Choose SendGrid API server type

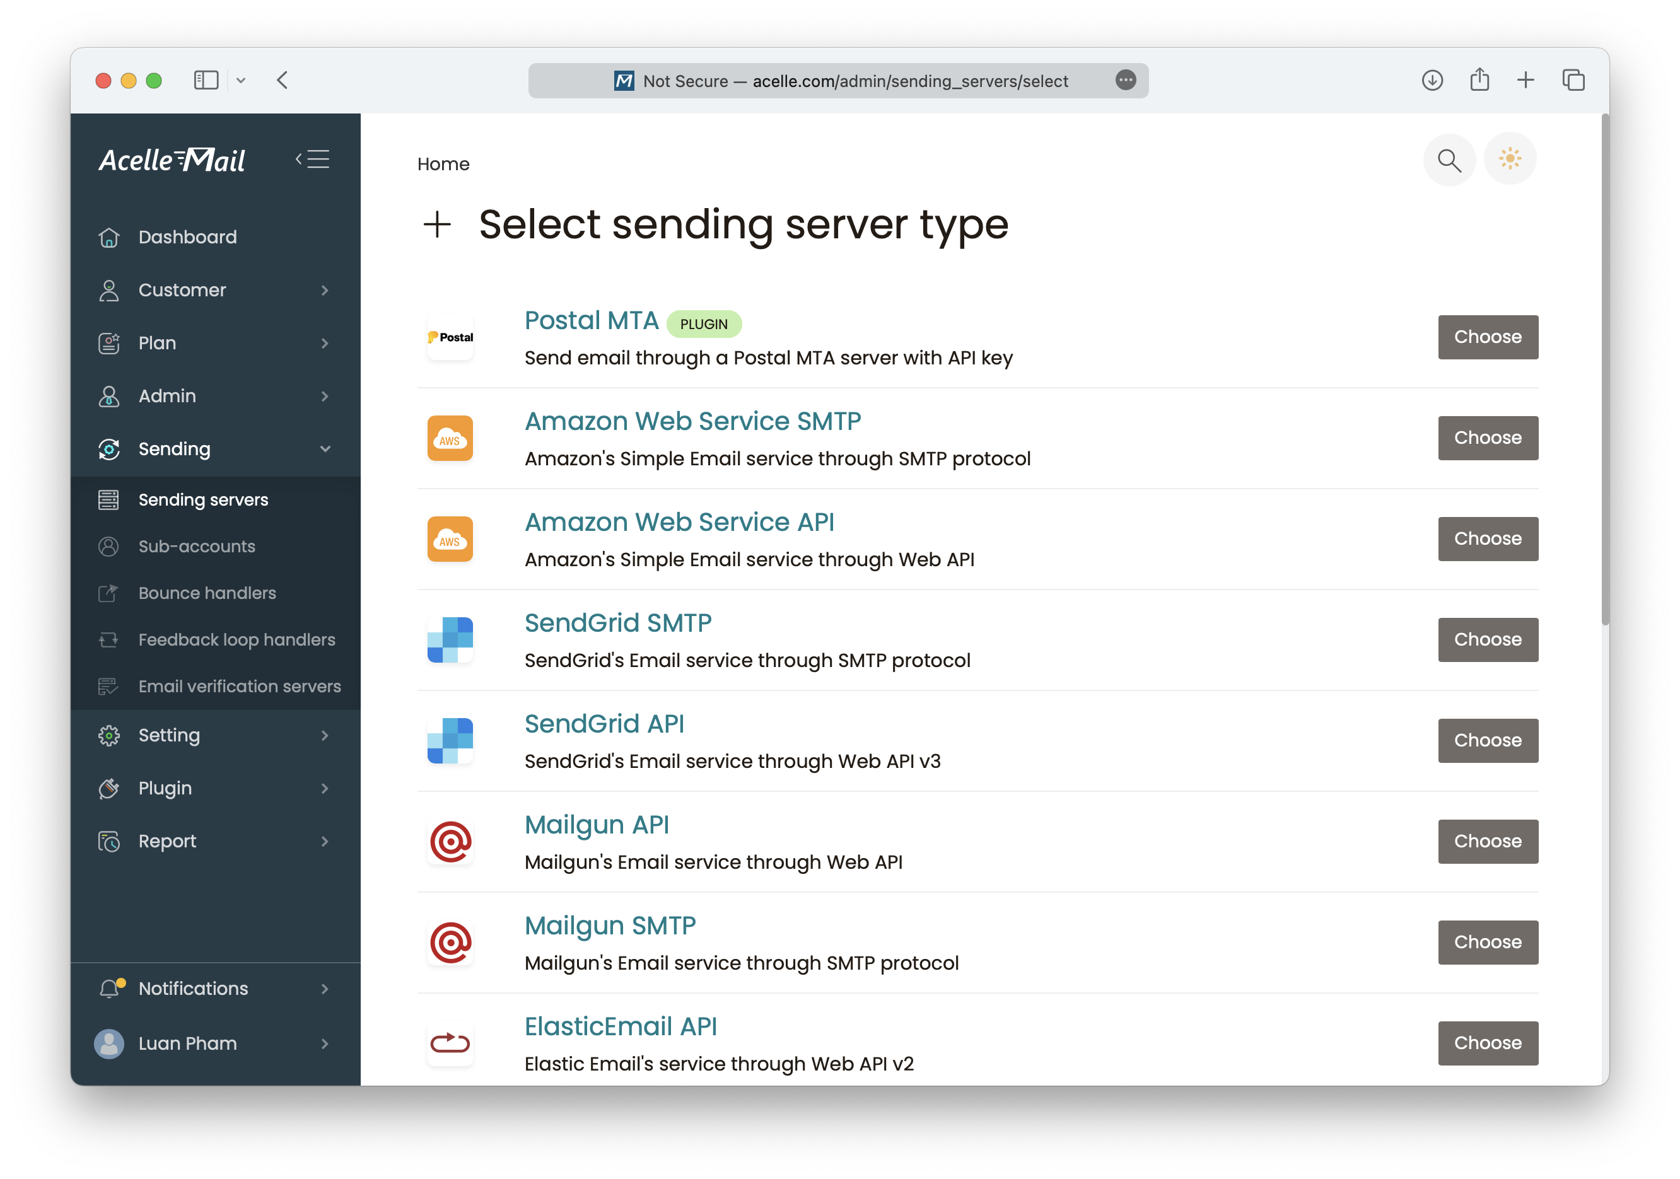coord(1488,741)
